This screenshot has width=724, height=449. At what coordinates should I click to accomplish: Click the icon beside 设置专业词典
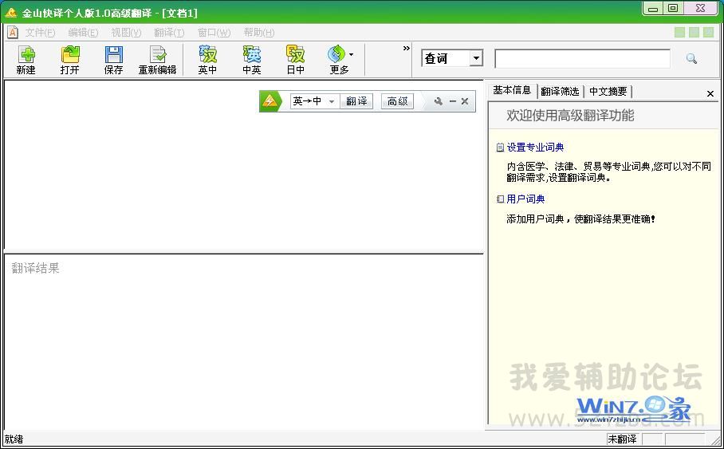500,148
